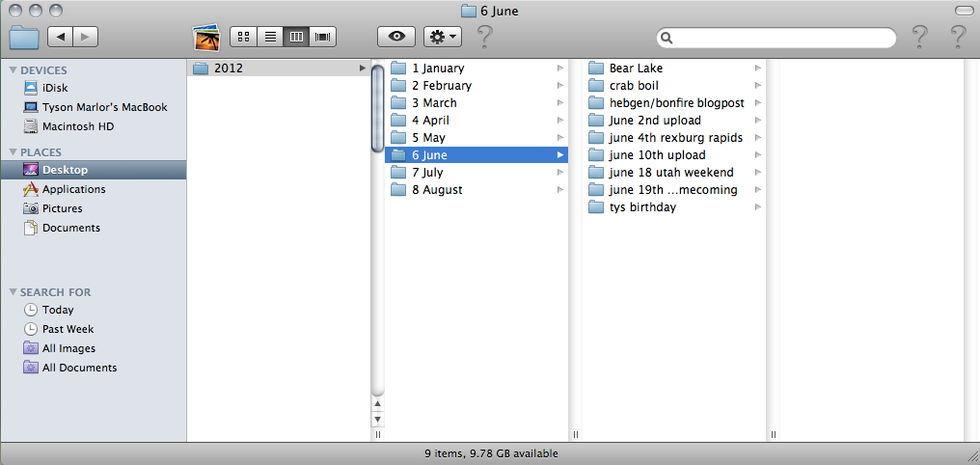980x465 pixels.
Task: Switch to list view mode
Action: pos(270,37)
